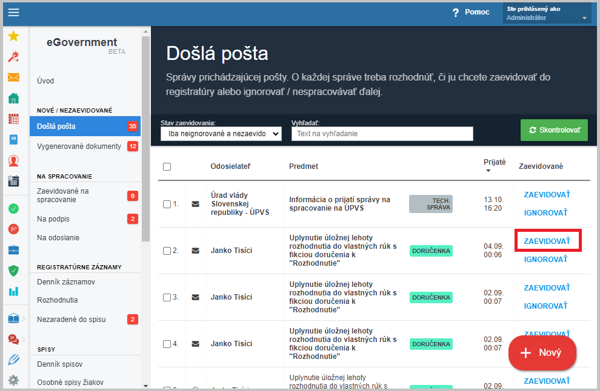Open the magic wand sidebar icon
Image resolution: width=600 pixels, height=391 pixels.
click(13, 56)
